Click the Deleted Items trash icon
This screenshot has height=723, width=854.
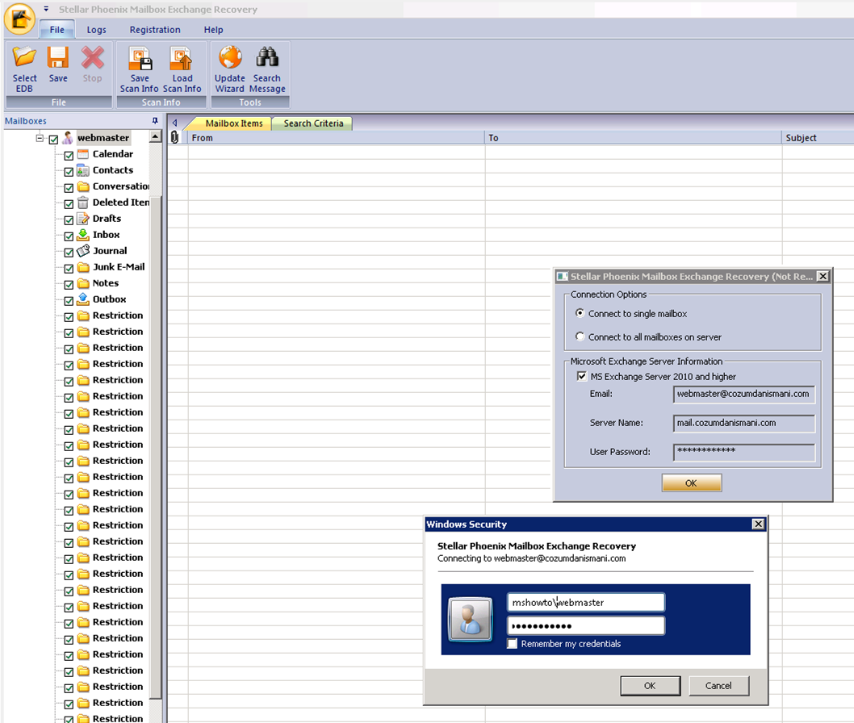pyautogui.click(x=83, y=203)
